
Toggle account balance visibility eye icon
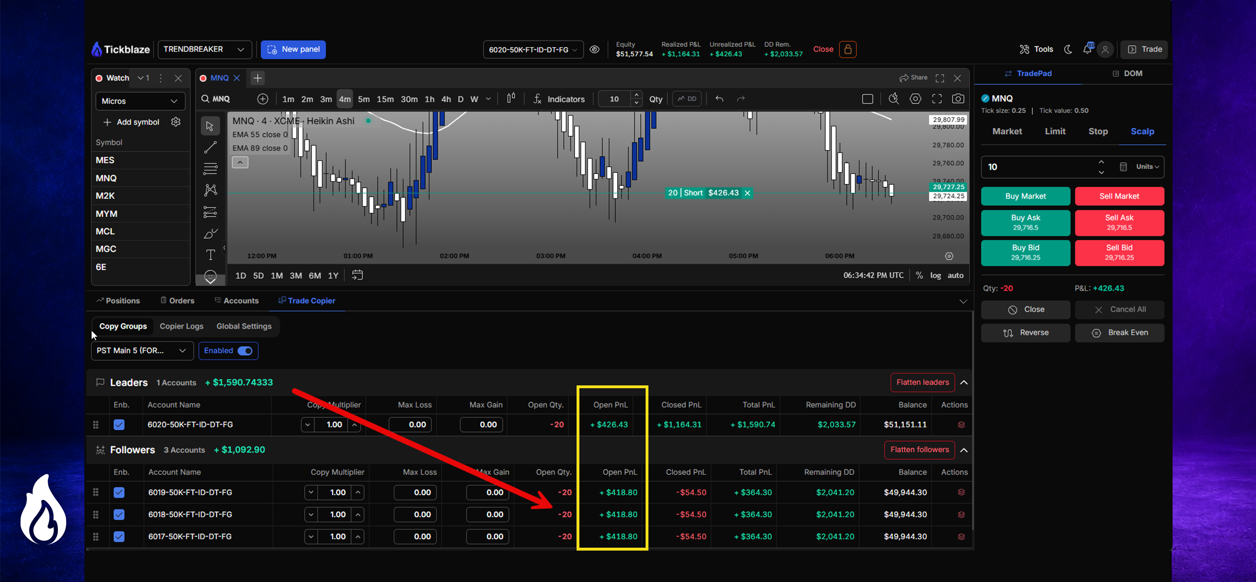[594, 50]
